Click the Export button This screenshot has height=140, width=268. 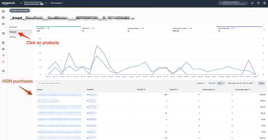coord(261,83)
